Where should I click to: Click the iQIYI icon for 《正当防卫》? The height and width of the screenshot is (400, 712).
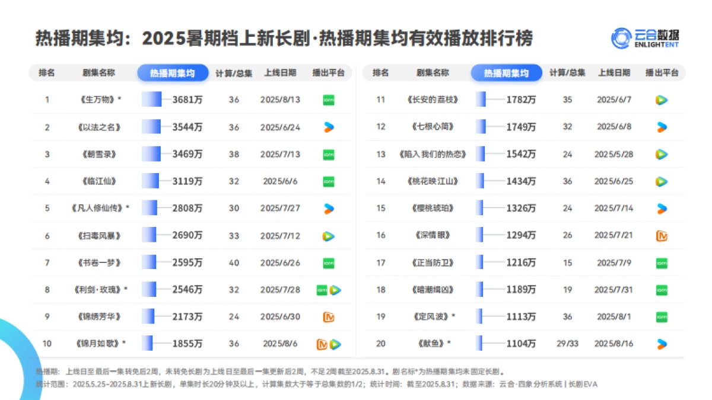660,263
